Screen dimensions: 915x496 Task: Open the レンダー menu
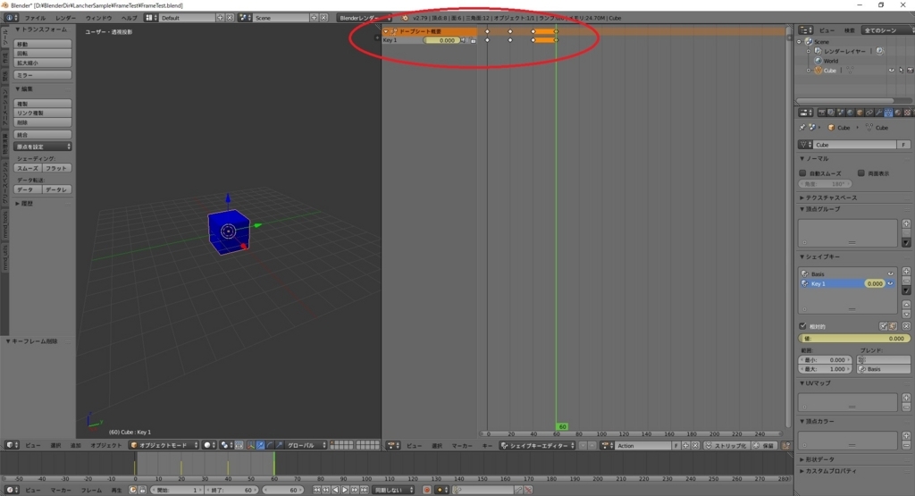[65, 18]
